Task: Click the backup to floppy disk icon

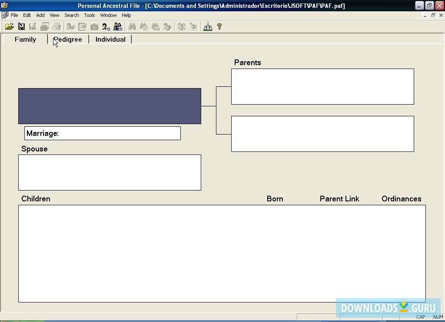Action: pos(21,26)
